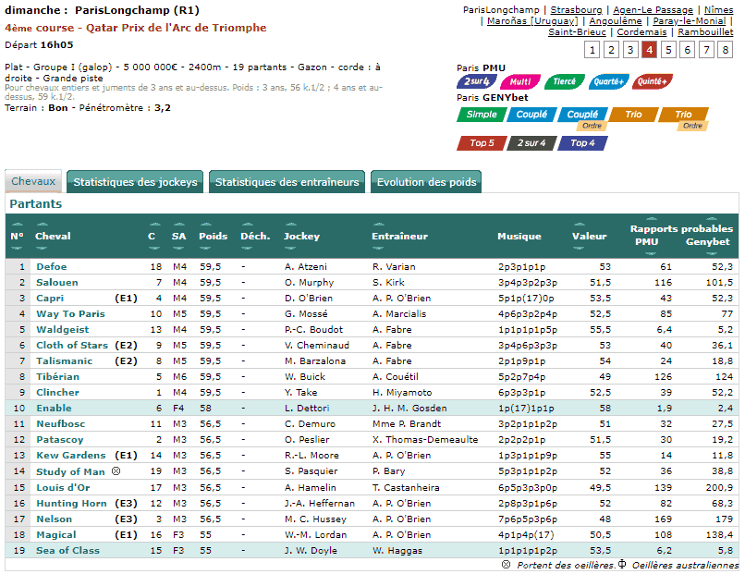Sort by Poids column header
This screenshot has width=745, height=574.
pyautogui.click(x=213, y=237)
